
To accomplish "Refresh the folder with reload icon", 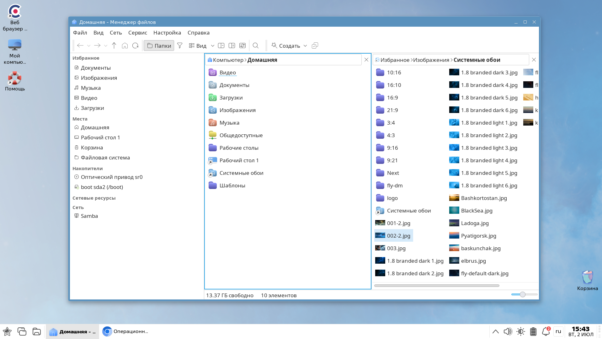I will 135,46.
